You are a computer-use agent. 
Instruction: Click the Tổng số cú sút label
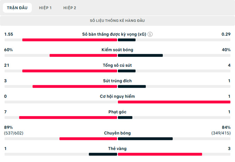click(117, 65)
